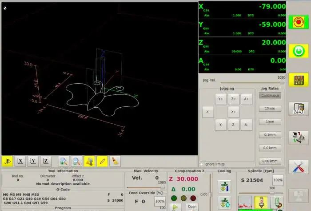Image resolution: width=311 pixels, height=211 pixels.
Task: Toggle flood coolant button
Action: (224, 187)
